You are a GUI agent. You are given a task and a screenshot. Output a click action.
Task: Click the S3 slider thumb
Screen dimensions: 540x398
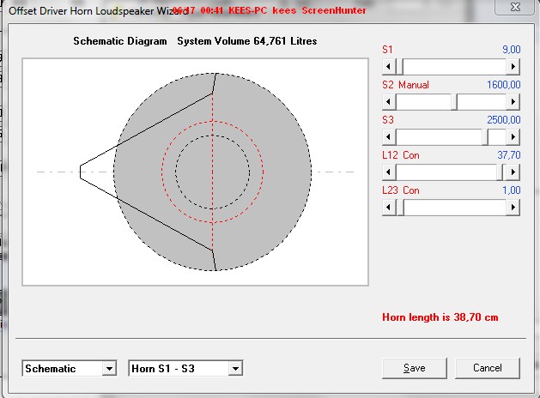(x=485, y=137)
